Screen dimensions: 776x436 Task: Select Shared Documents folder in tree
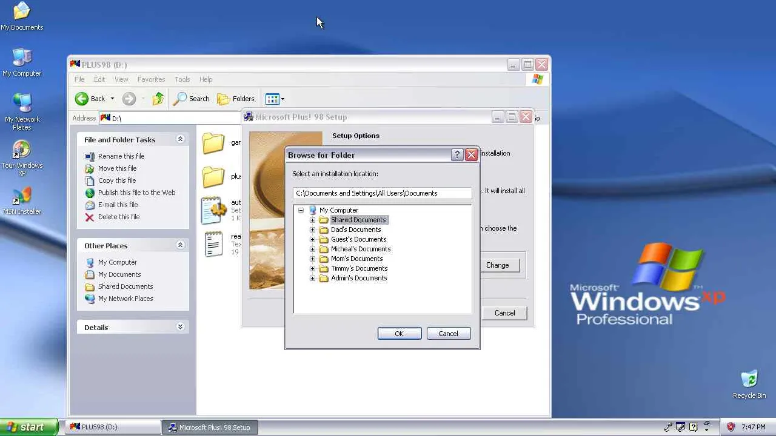[x=358, y=220]
